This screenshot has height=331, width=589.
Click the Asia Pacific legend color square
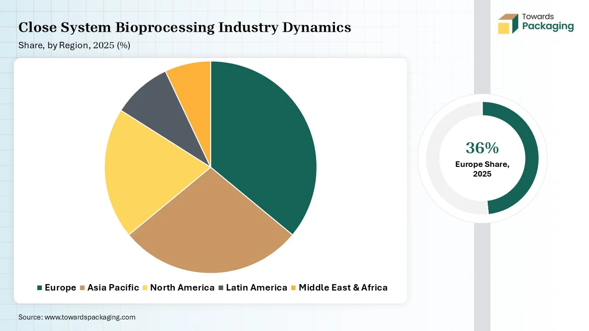tap(82, 288)
